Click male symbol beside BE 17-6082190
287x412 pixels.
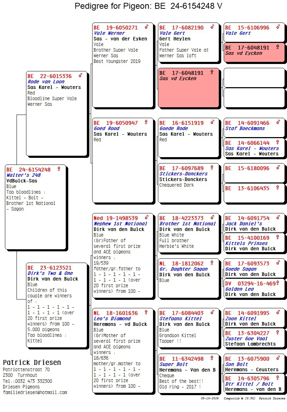tap(212, 27)
